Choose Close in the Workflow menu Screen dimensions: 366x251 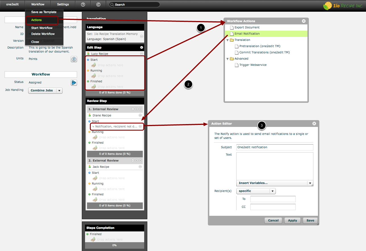pos(35,42)
